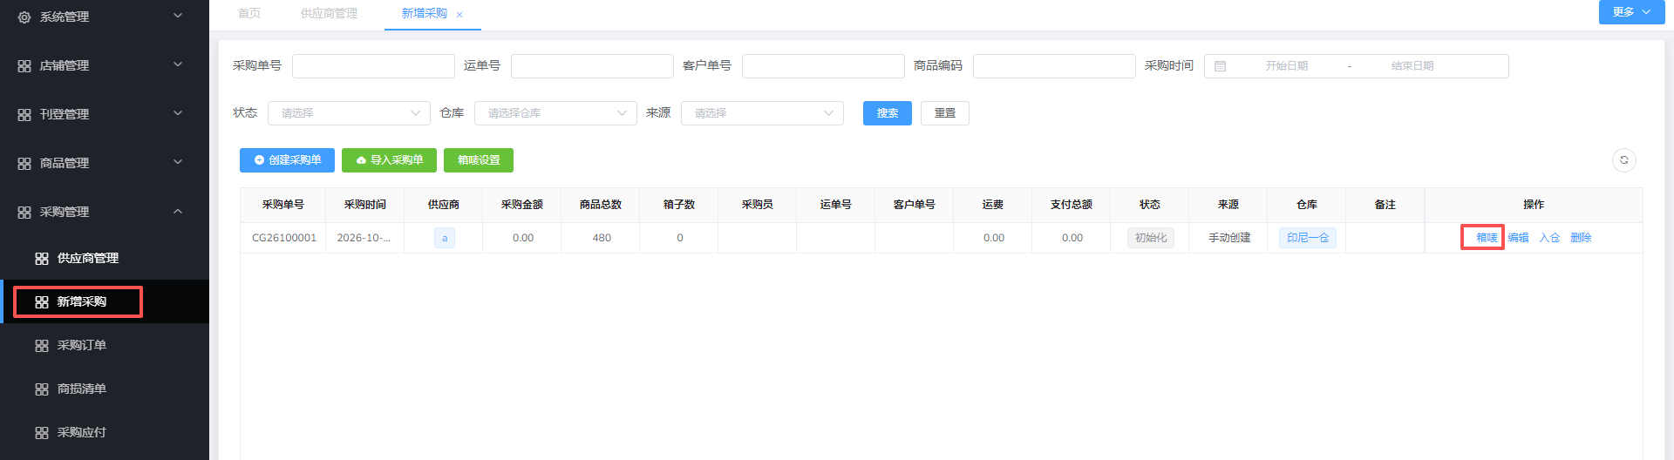Image resolution: width=1674 pixels, height=460 pixels.
Task: Expand the 刊登管理 menu chevron
Action: (178, 113)
